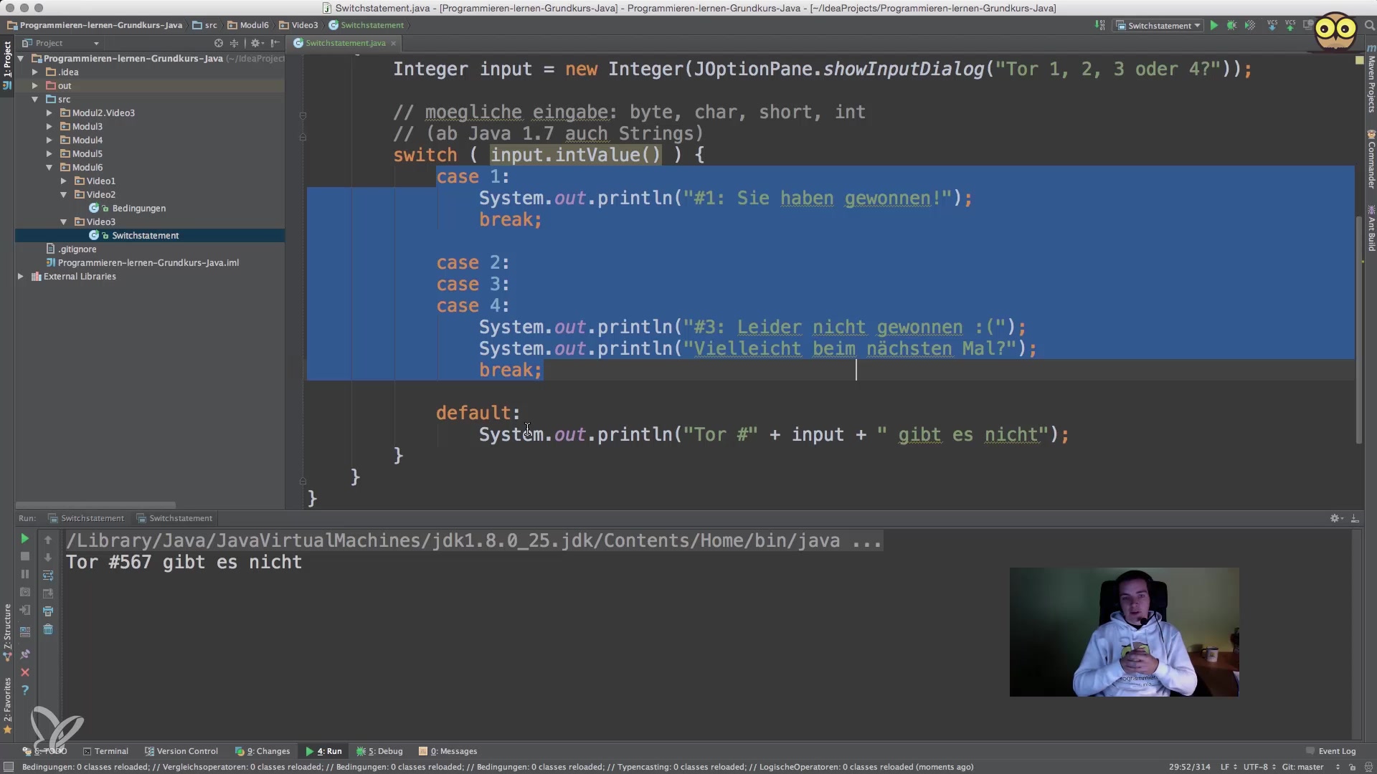The height and width of the screenshot is (774, 1377).
Task: Click the Modul6 breadcrumb in navigation bar
Action: pyautogui.click(x=254, y=25)
